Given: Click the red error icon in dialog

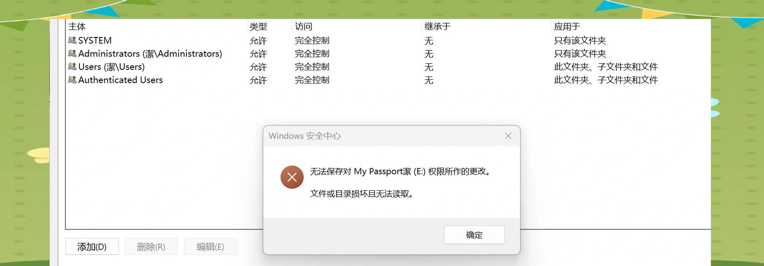Looking at the screenshot, I should pos(292,177).
